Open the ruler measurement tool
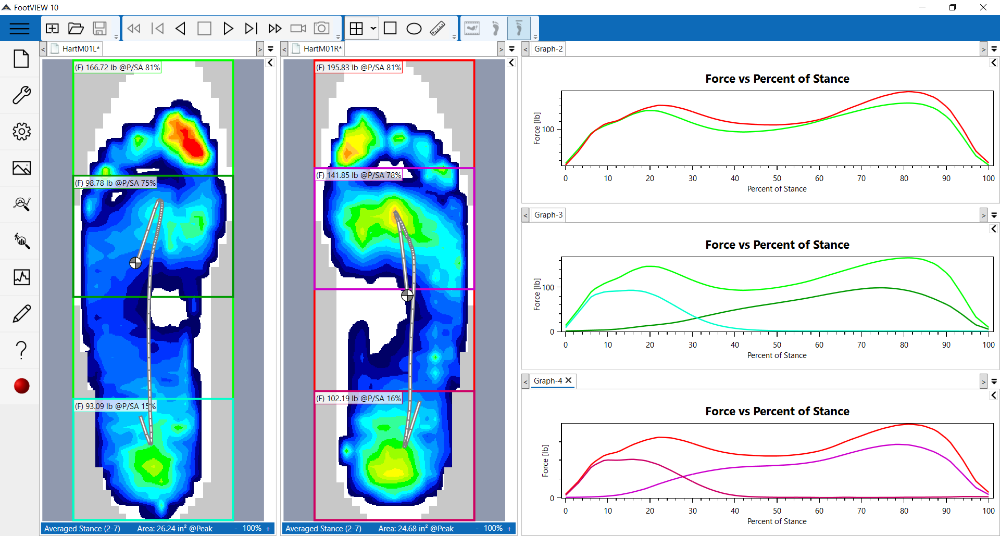 (x=438, y=28)
